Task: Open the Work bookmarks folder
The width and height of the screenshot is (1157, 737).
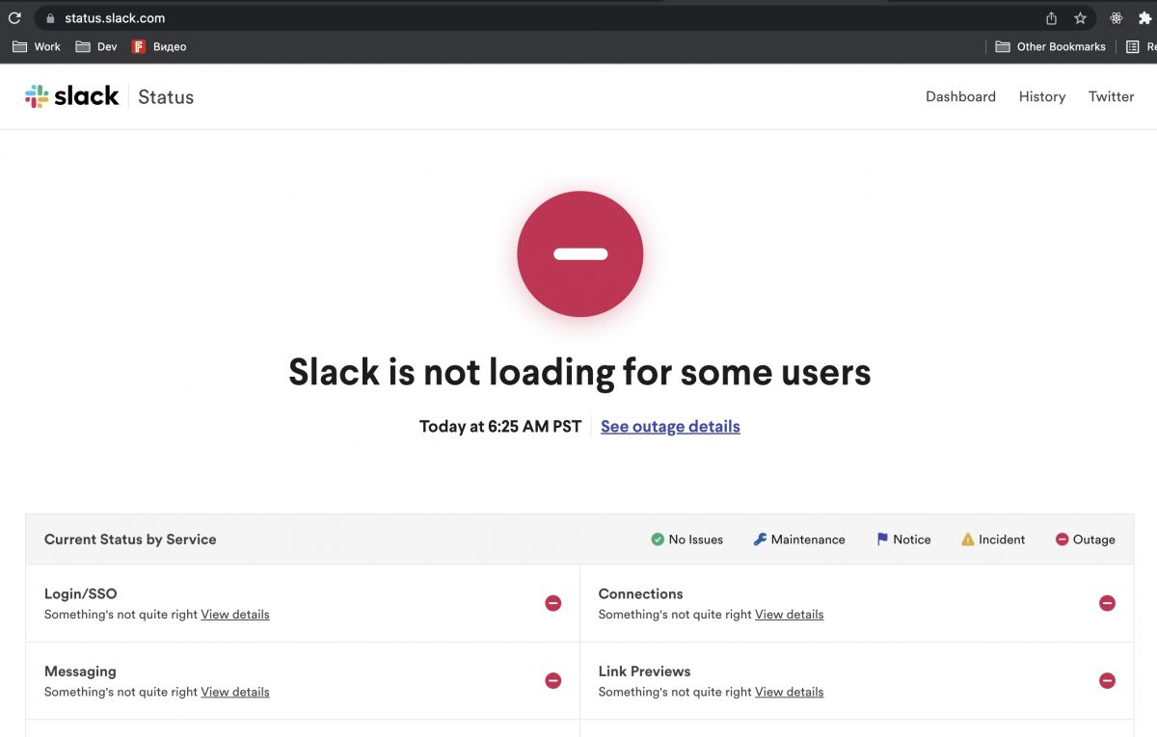Action: tap(37, 46)
